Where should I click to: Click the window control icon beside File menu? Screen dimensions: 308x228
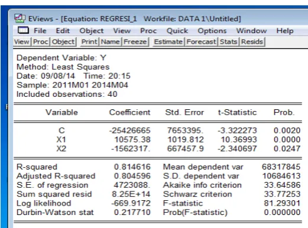[x=23, y=31]
